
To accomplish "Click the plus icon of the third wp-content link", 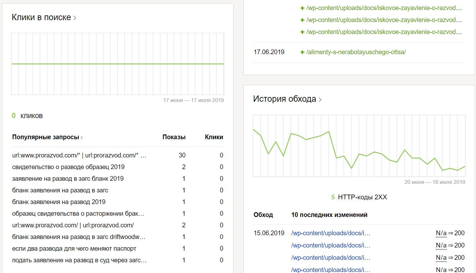I will (302, 32).
